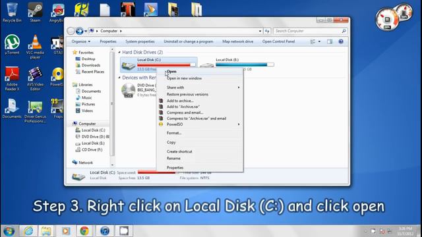Click Map network drive button
The height and width of the screenshot is (237, 422).
click(237, 41)
